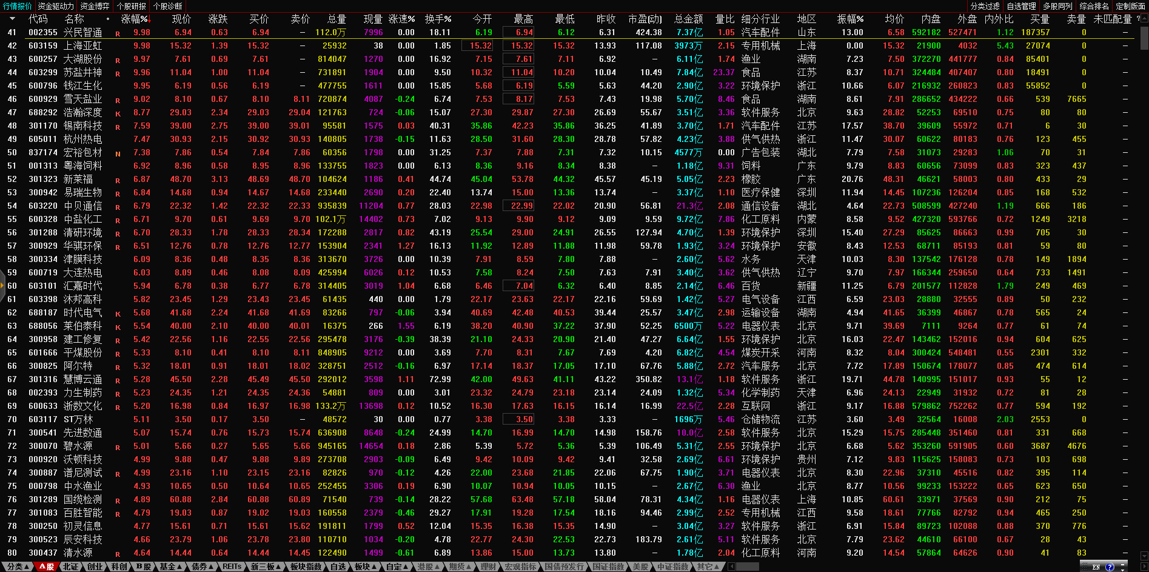Click the blue help icon in status bar

click(x=1110, y=567)
